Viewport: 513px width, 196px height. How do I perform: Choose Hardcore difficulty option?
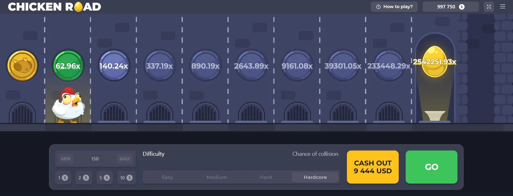point(315,177)
